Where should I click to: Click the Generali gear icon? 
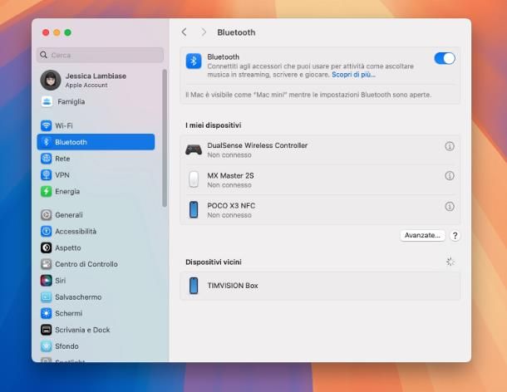(47, 215)
